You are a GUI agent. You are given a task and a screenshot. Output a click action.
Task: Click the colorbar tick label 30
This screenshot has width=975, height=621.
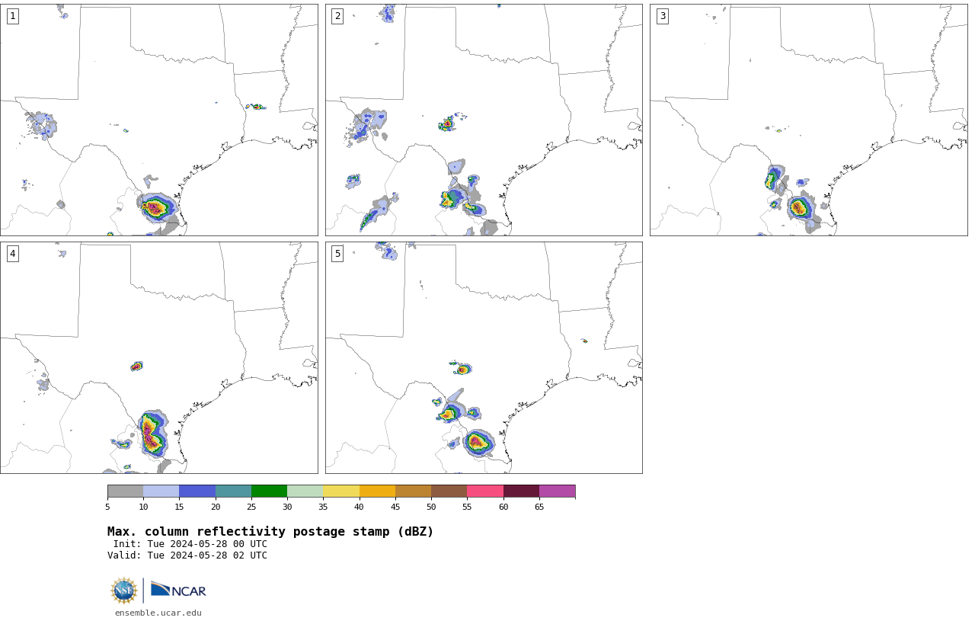click(287, 507)
